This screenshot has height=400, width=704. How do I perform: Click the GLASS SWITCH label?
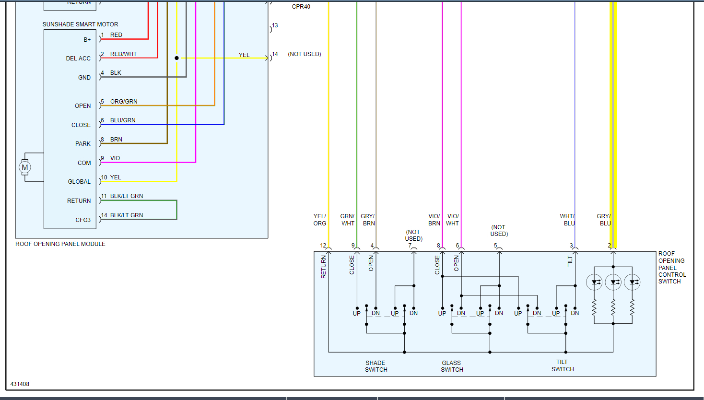[x=452, y=366]
